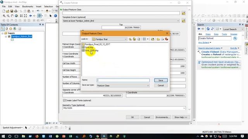This screenshot has width=248, height=139.
Task: Switch TOC to List By Visibility
Action: coord(10,29)
